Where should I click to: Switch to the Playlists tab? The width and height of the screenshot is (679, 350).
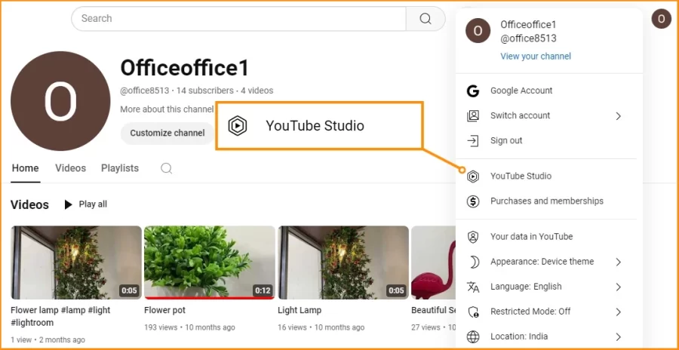click(120, 168)
